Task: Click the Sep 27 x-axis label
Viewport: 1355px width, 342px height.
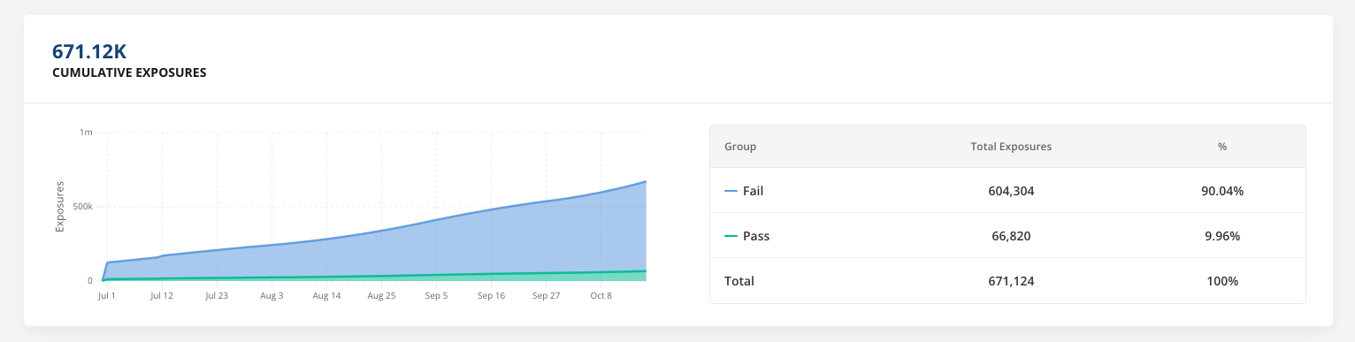Action: [x=546, y=296]
